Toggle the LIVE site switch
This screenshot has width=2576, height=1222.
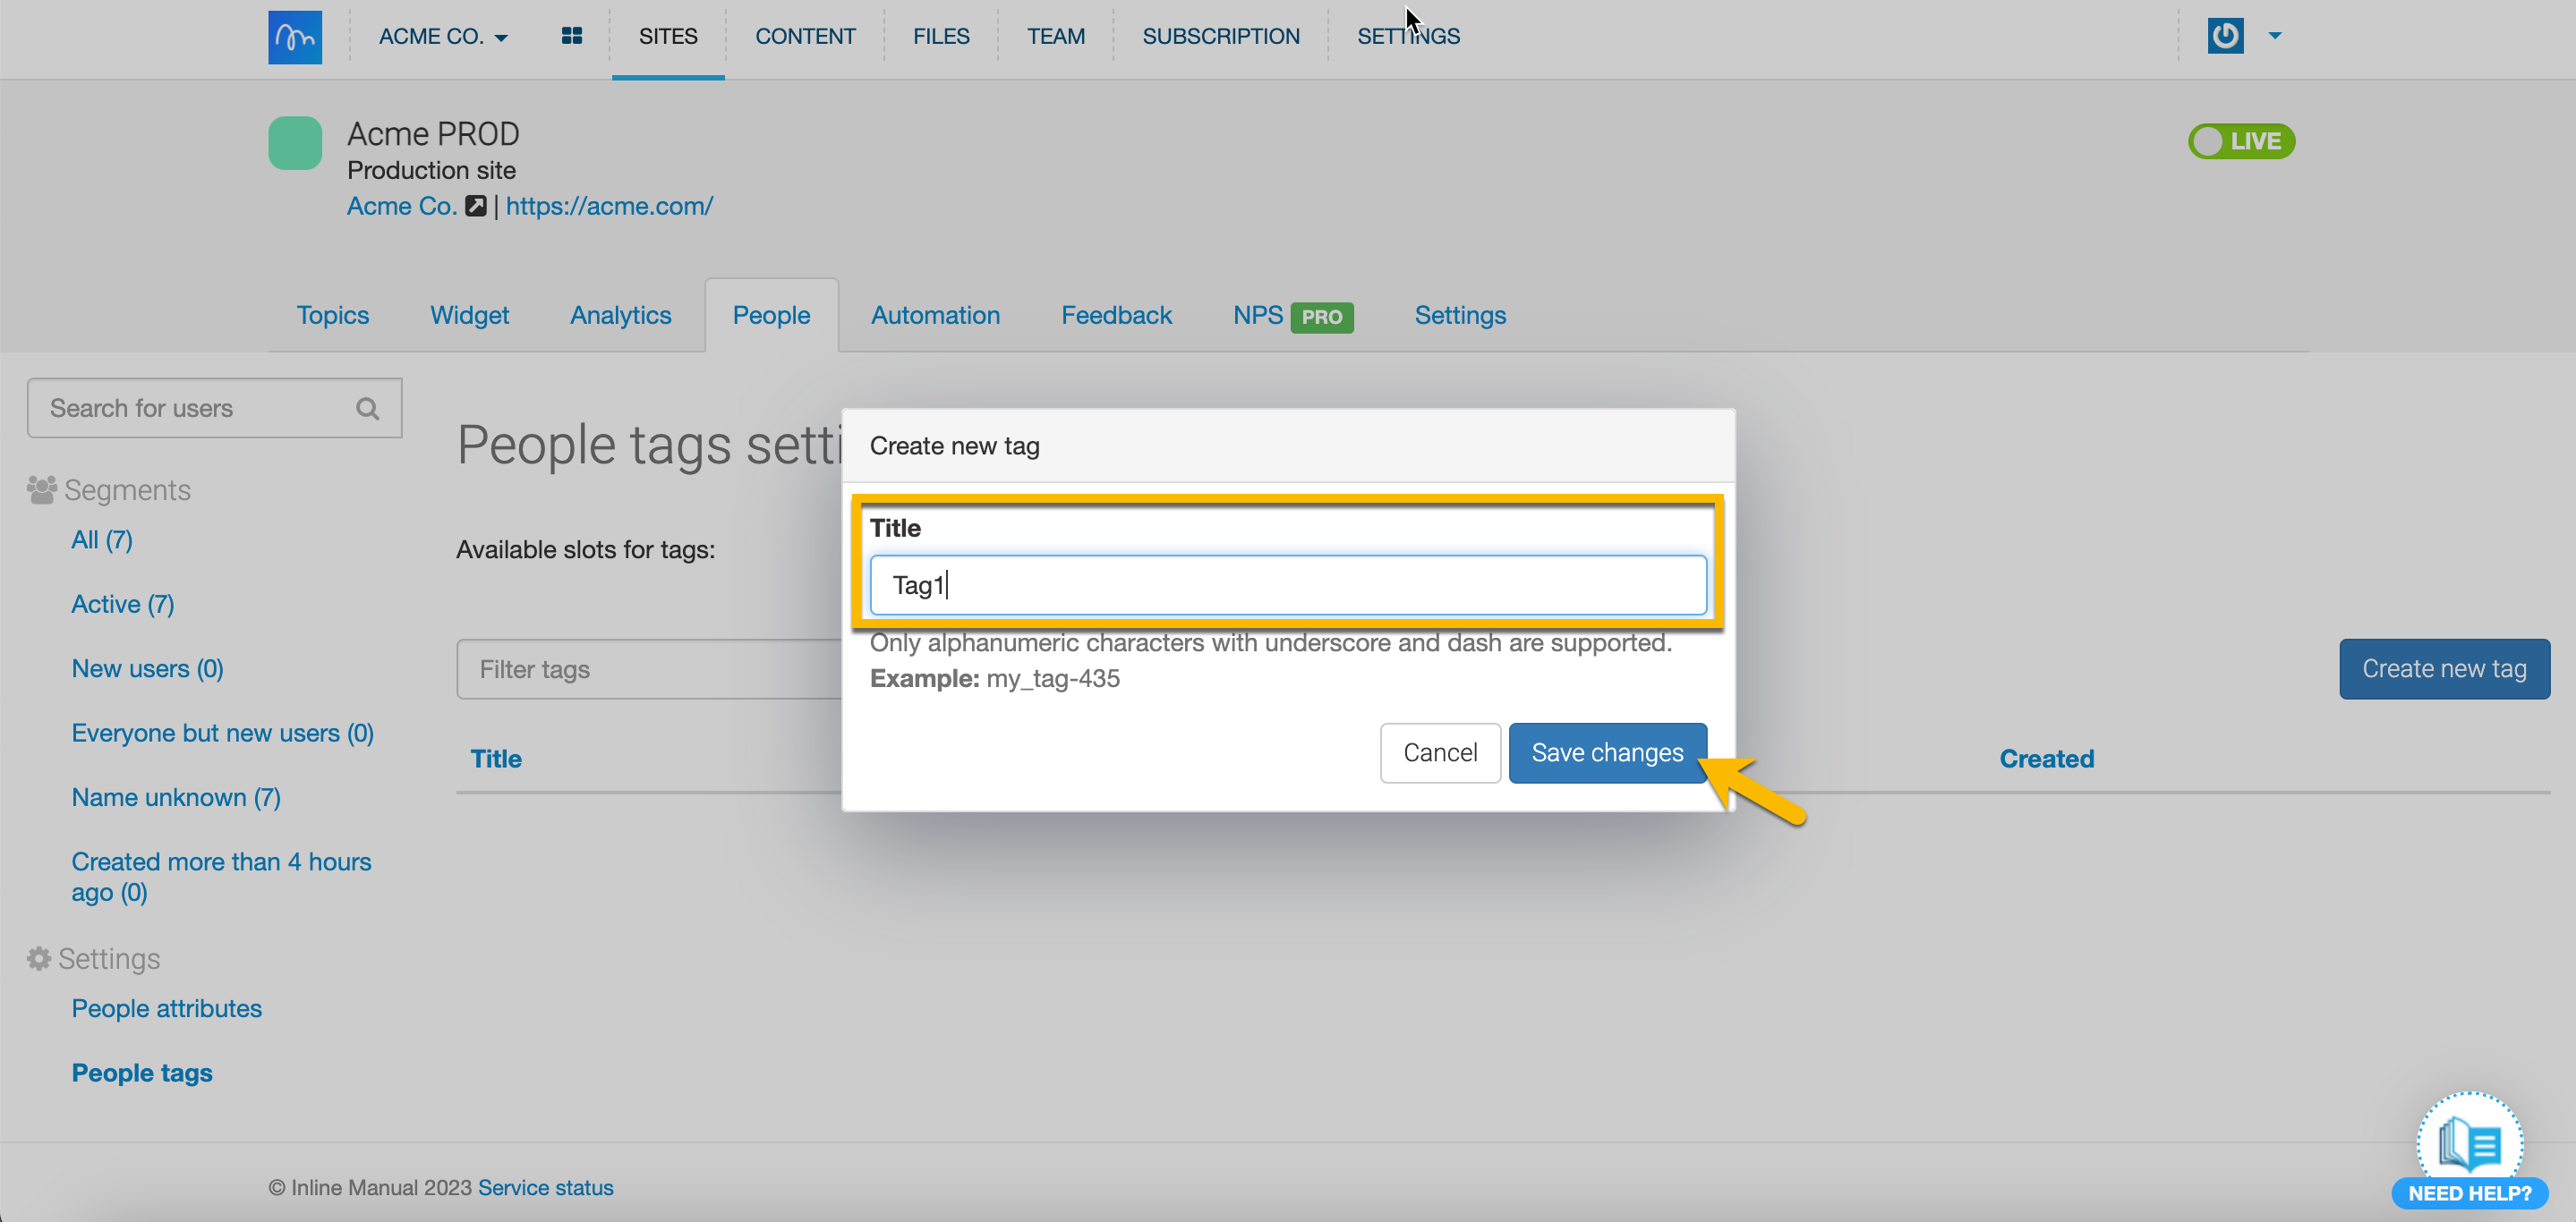click(x=2240, y=140)
